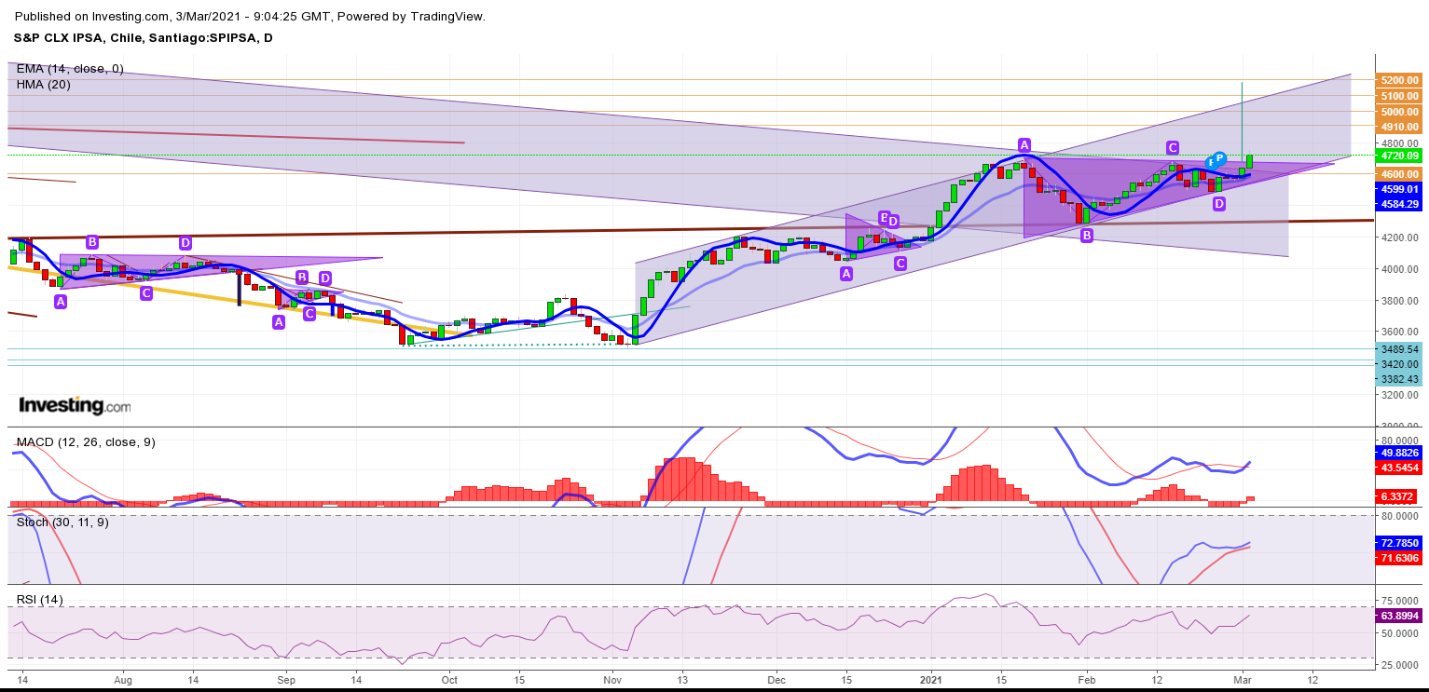Click the 43.5454 MACD signal value label
This screenshot has width=1429, height=692.
point(1399,467)
